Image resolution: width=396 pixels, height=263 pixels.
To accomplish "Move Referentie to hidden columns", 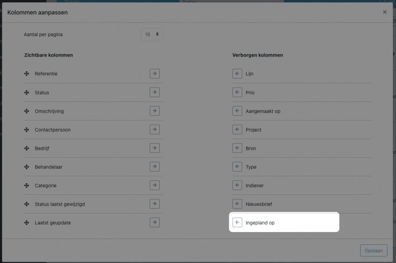I will 155,74.
